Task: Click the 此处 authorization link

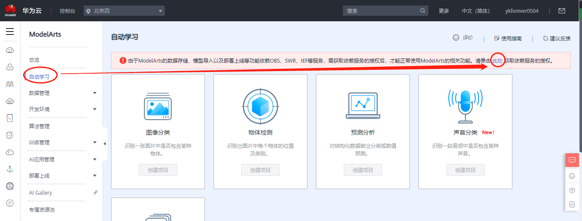Action: click(x=497, y=60)
